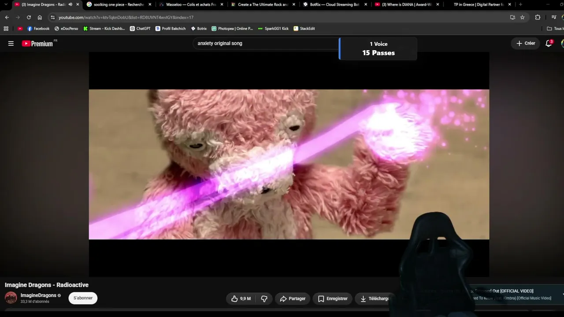The image size is (564, 317).
Task: Close the Imagine Dragons tab
Action: click(x=78, y=4)
